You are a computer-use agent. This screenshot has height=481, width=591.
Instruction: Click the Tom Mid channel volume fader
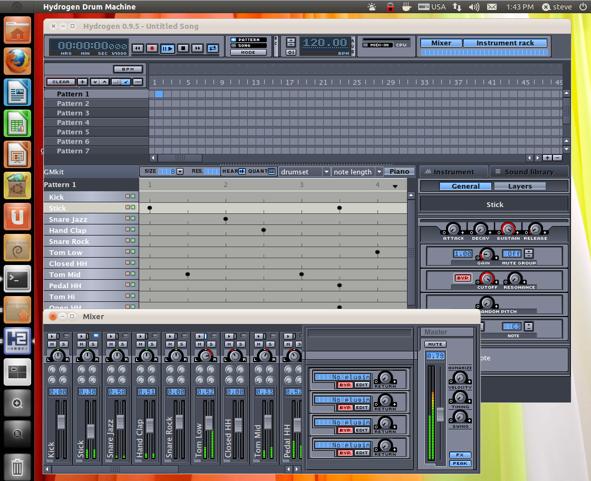(268, 422)
